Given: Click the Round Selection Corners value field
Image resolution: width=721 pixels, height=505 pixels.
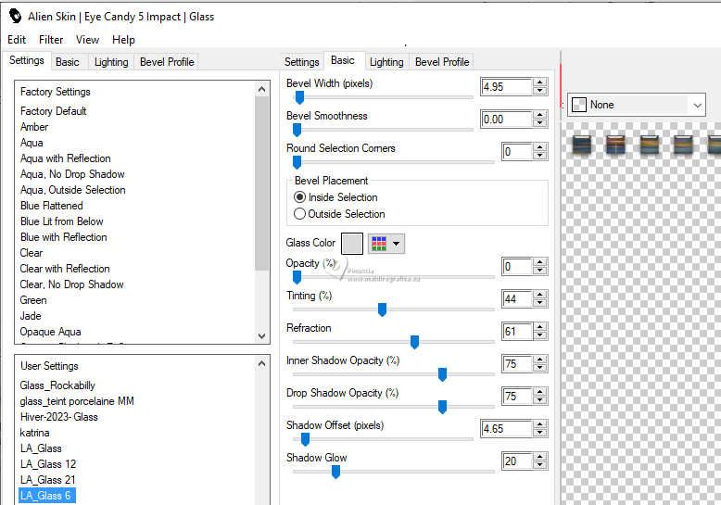Looking at the screenshot, I should (518, 151).
